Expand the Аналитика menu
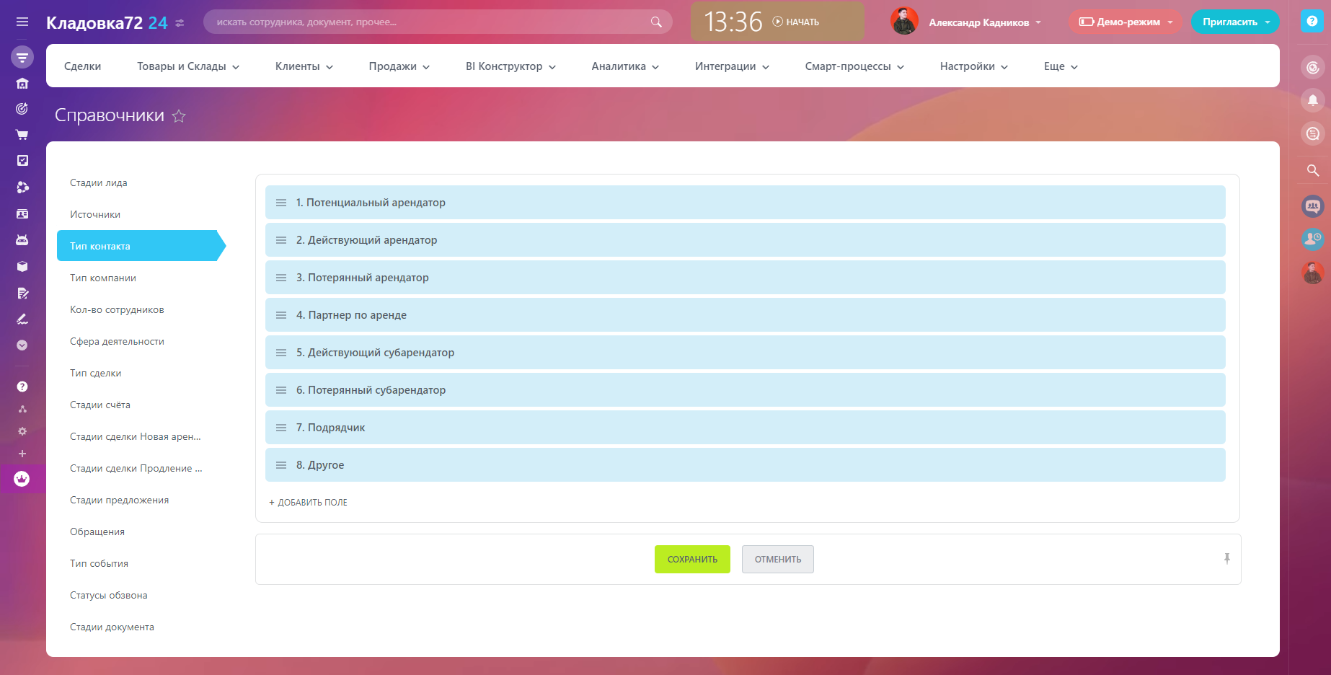Viewport: 1331px width, 675px height. coord(625,66)
